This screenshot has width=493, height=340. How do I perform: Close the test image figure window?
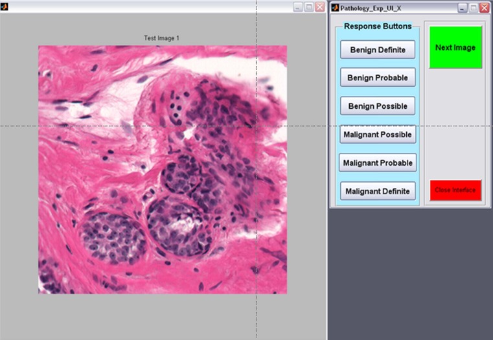coord(319,6)
